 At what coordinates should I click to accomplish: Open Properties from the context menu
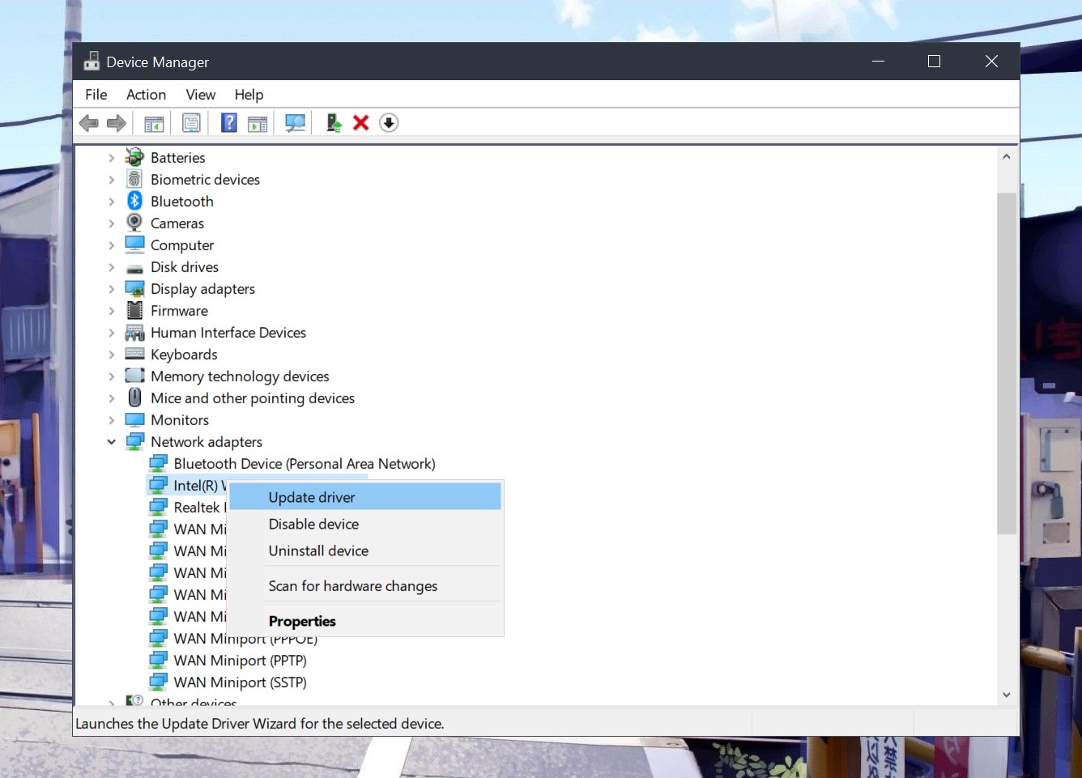[302, 621]
